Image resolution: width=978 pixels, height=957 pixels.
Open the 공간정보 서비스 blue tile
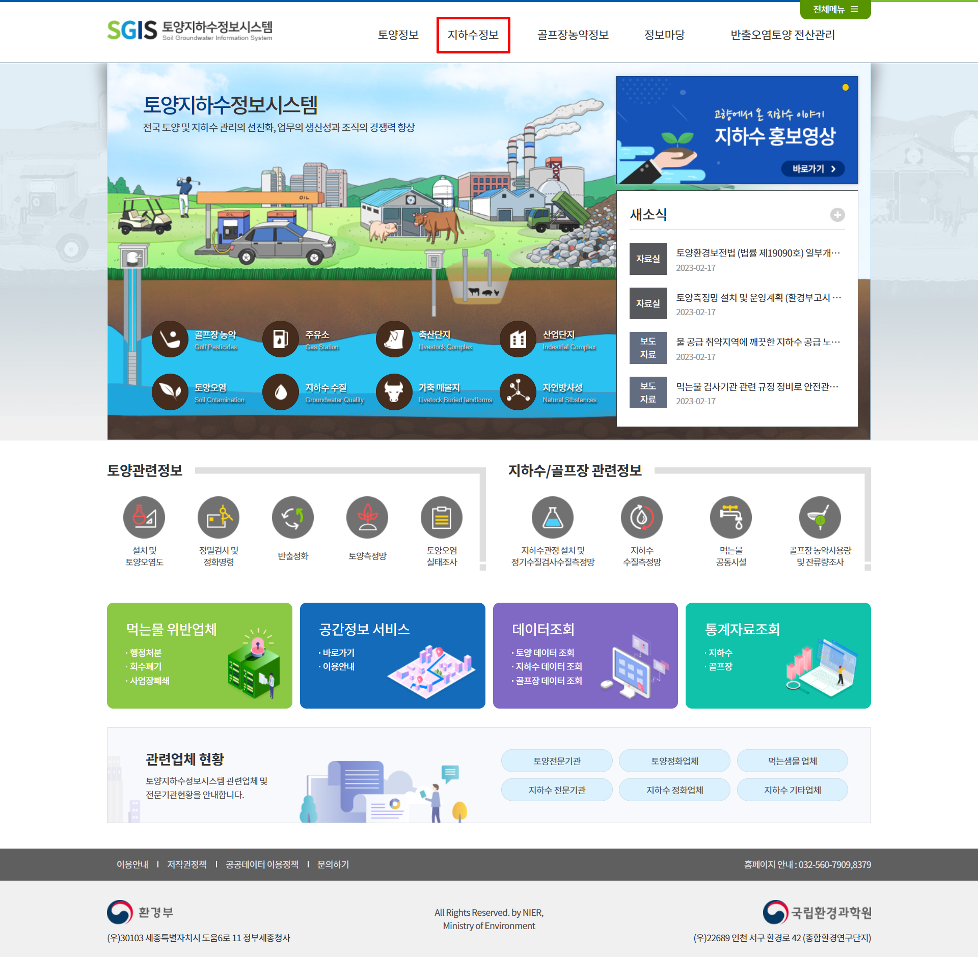(392, 656)
